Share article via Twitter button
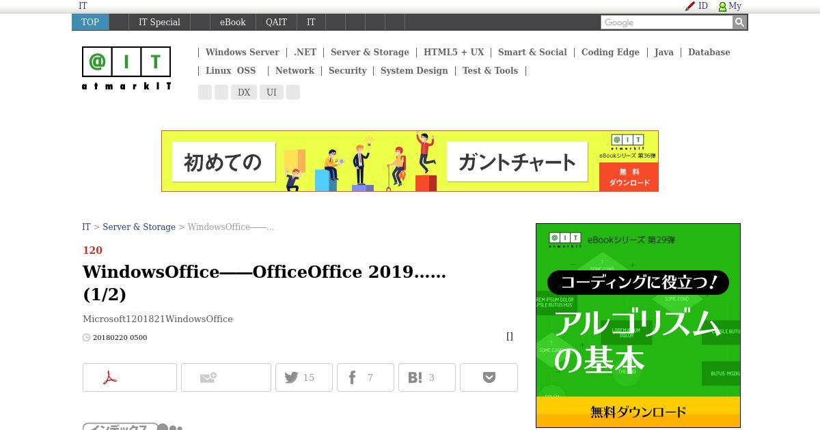Image resolution: width=820 pixels, height=430 pixels. point(304,377)
